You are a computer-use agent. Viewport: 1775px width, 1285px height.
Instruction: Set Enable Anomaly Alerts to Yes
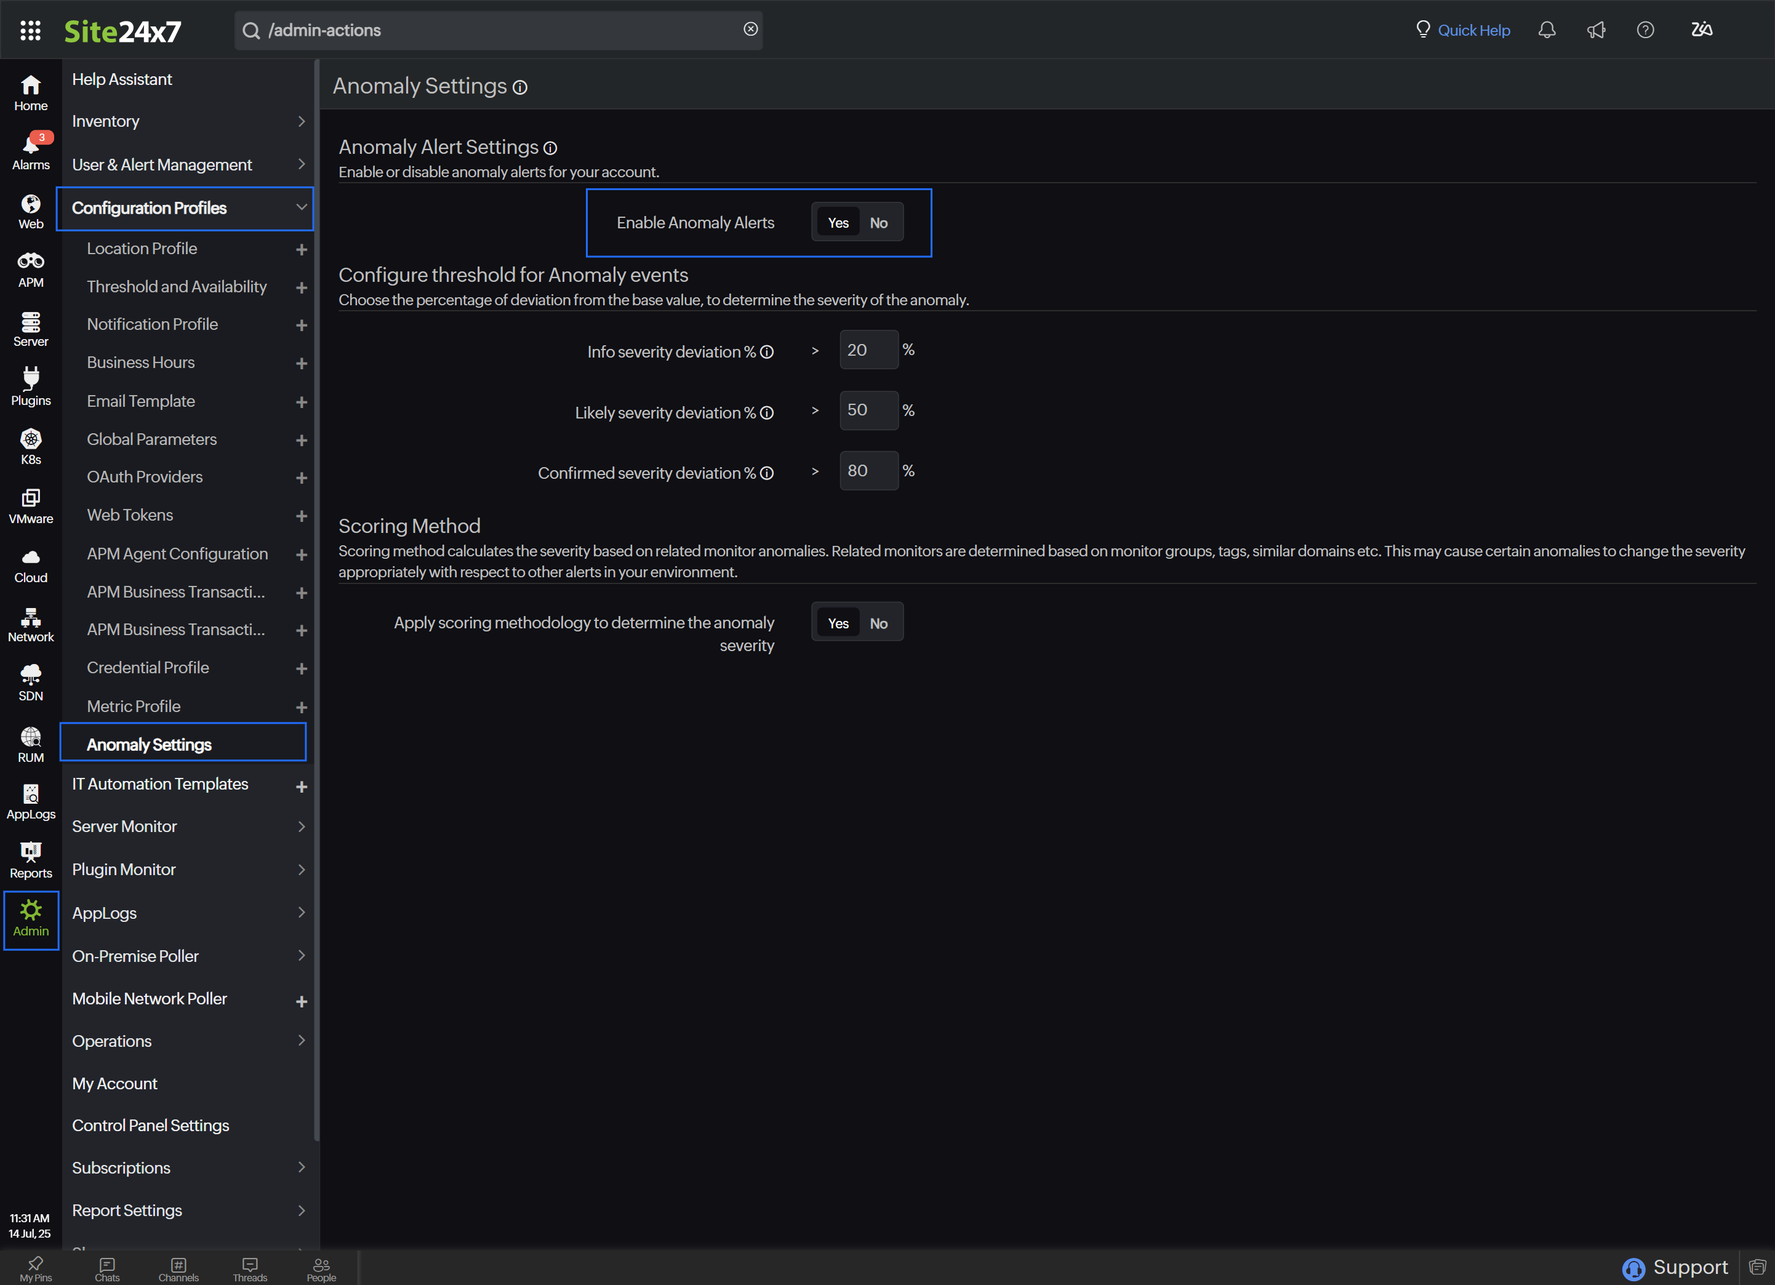point(838,223)
